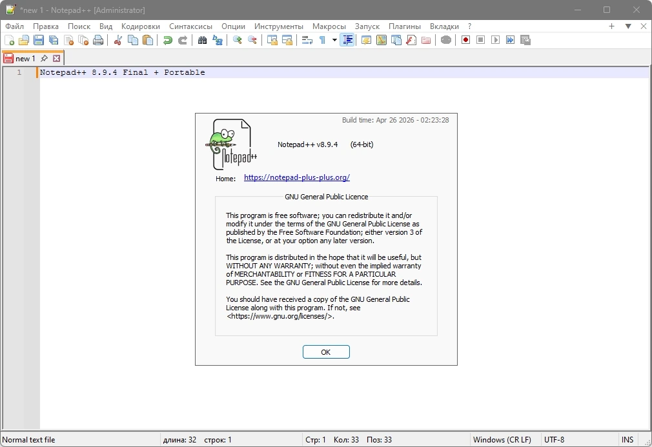Open the Макросы menu
Image resolution: width=652 pixels, height=447 pixels.
(x=329, y=26)
